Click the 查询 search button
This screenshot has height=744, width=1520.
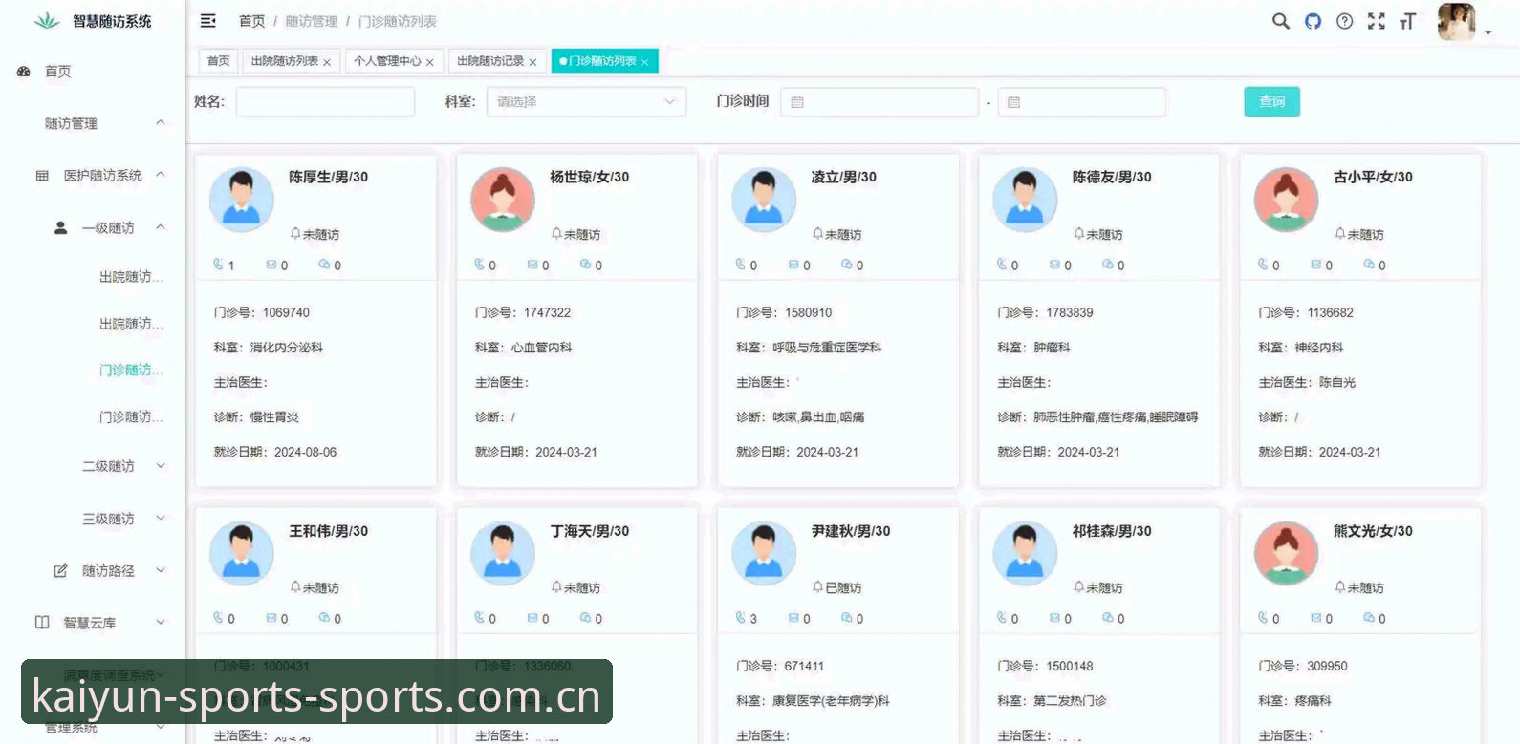1271,101
